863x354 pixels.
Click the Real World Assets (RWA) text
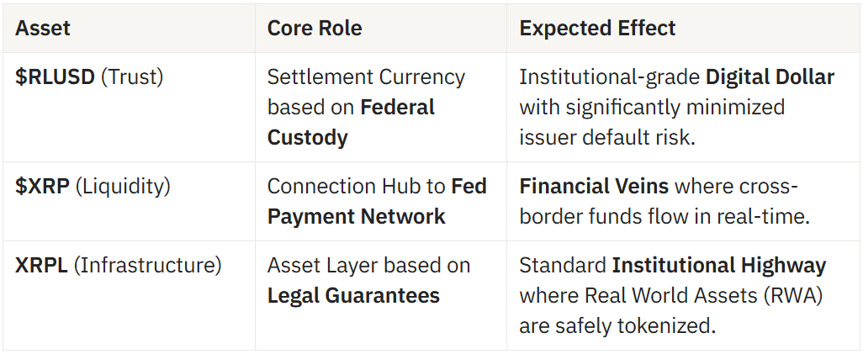click(703, 296)
